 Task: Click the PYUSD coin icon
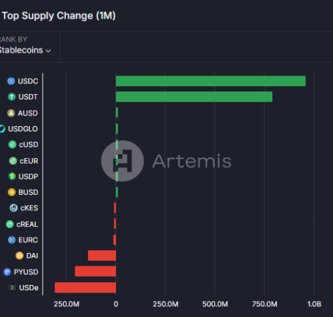[7, 272]
